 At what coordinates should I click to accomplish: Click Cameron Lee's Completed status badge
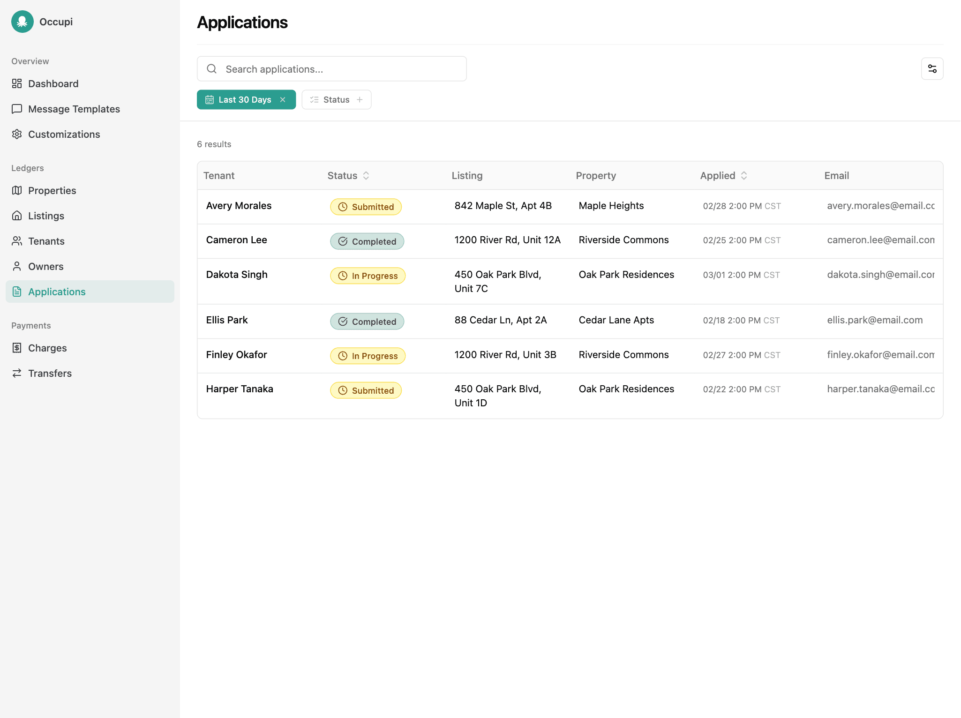click(367, 241)
